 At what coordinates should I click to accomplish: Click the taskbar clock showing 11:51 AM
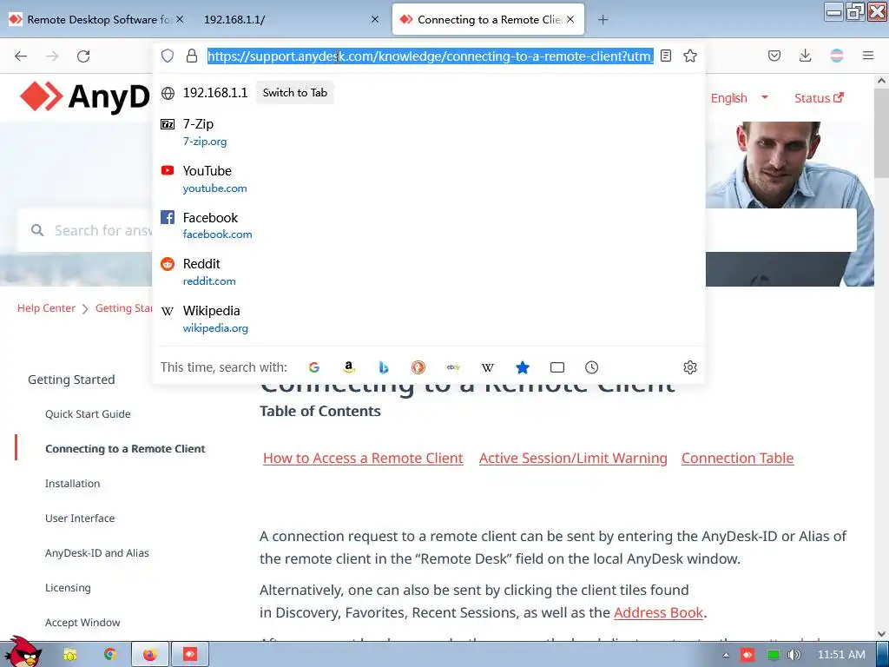click(x=841, y=655)
